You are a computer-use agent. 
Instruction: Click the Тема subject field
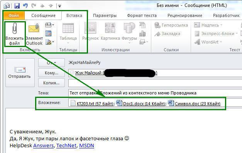coord(155,93)
